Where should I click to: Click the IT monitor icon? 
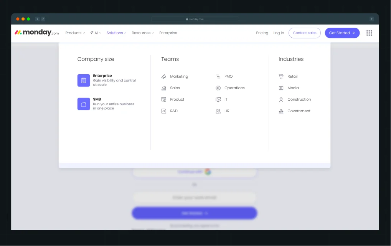[x=218, y=100]
